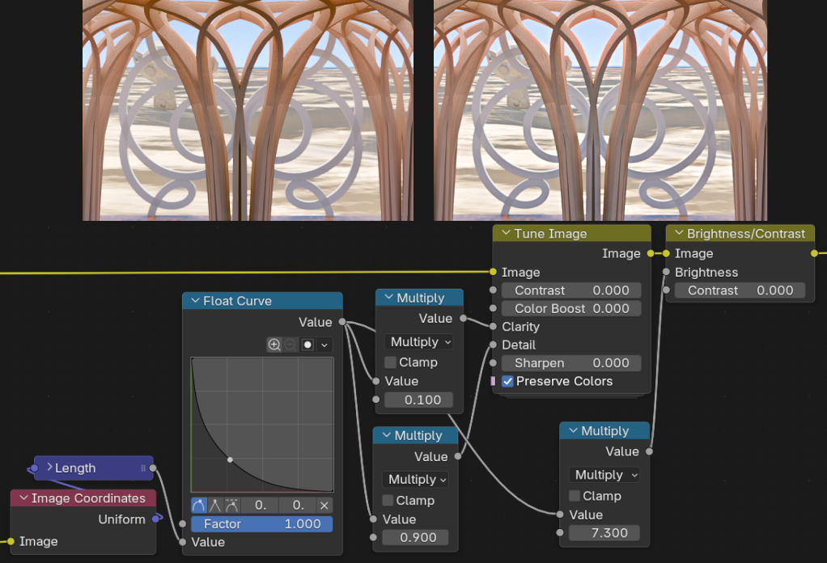The image size is (827, 563).
Task: Toggle Clamp on the 0.900 Multiply node
Action: [388, 501]
